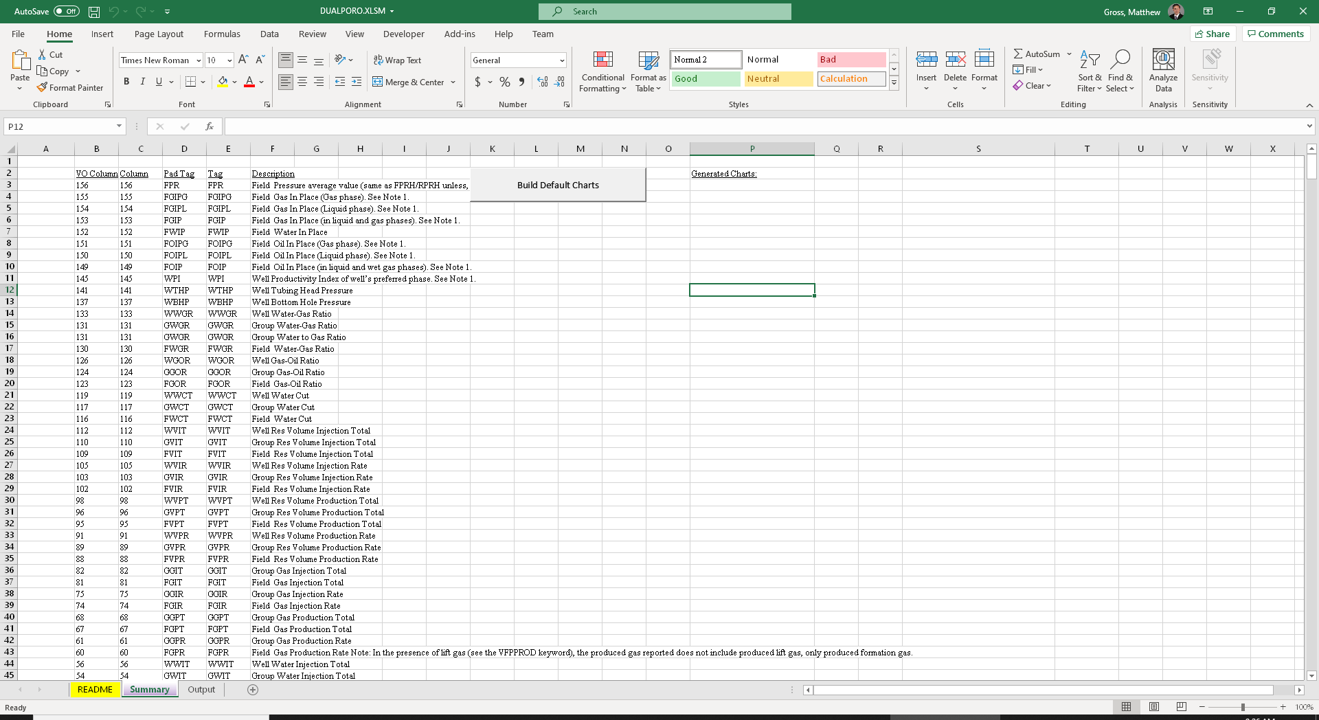The width and height of the screenshot is (1319, 720).
Task: Expand the Name Box dropdown arrow
Action: click(x=119, y=126)
